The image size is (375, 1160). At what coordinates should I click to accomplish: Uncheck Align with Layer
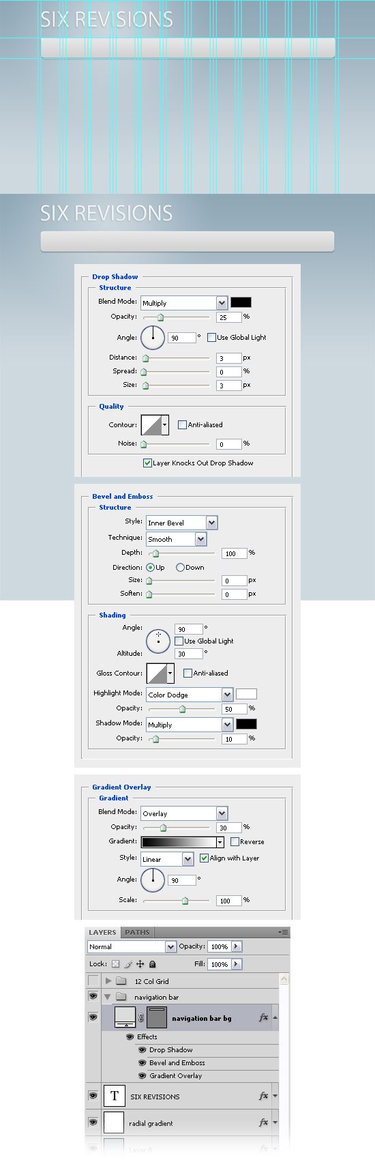coord(204,858)
